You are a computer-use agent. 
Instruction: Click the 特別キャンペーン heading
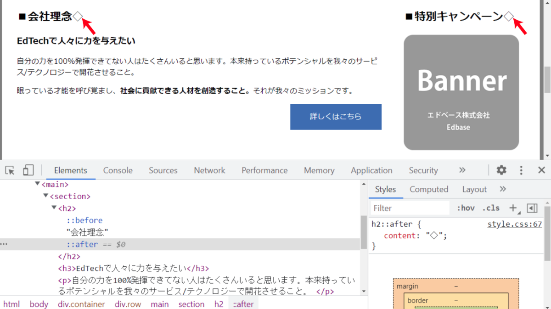click(459, 17)
